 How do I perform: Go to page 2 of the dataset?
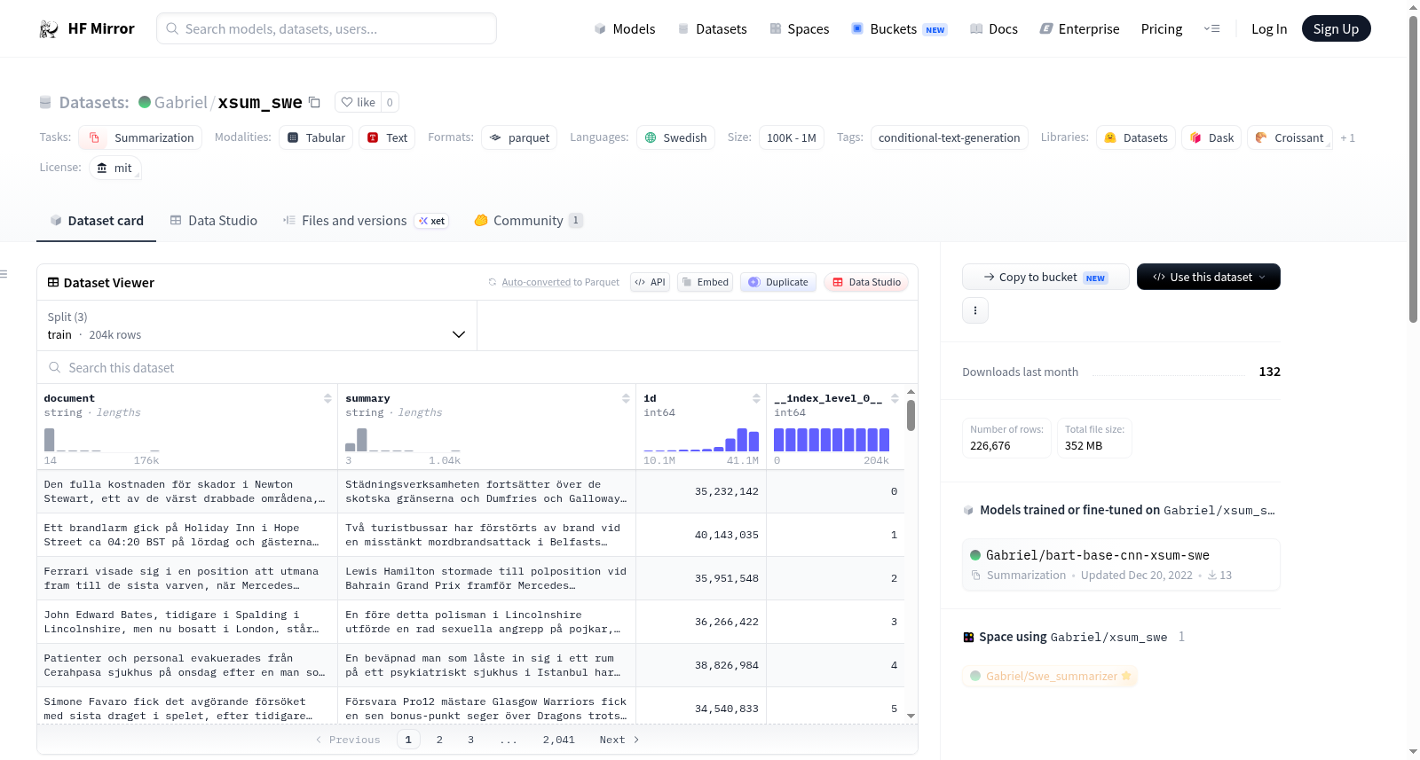point(439,740)
